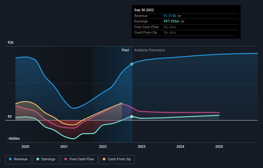Click the 2022 x-axis label
Screen dimensions: 263x168
pos(103,147)
